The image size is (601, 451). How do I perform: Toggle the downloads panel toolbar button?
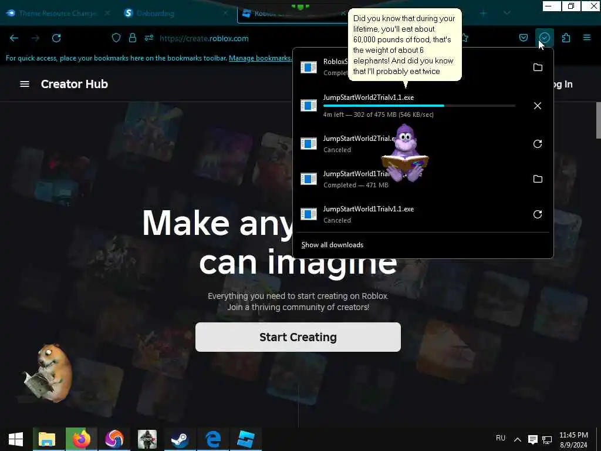(x=544, y=38)
